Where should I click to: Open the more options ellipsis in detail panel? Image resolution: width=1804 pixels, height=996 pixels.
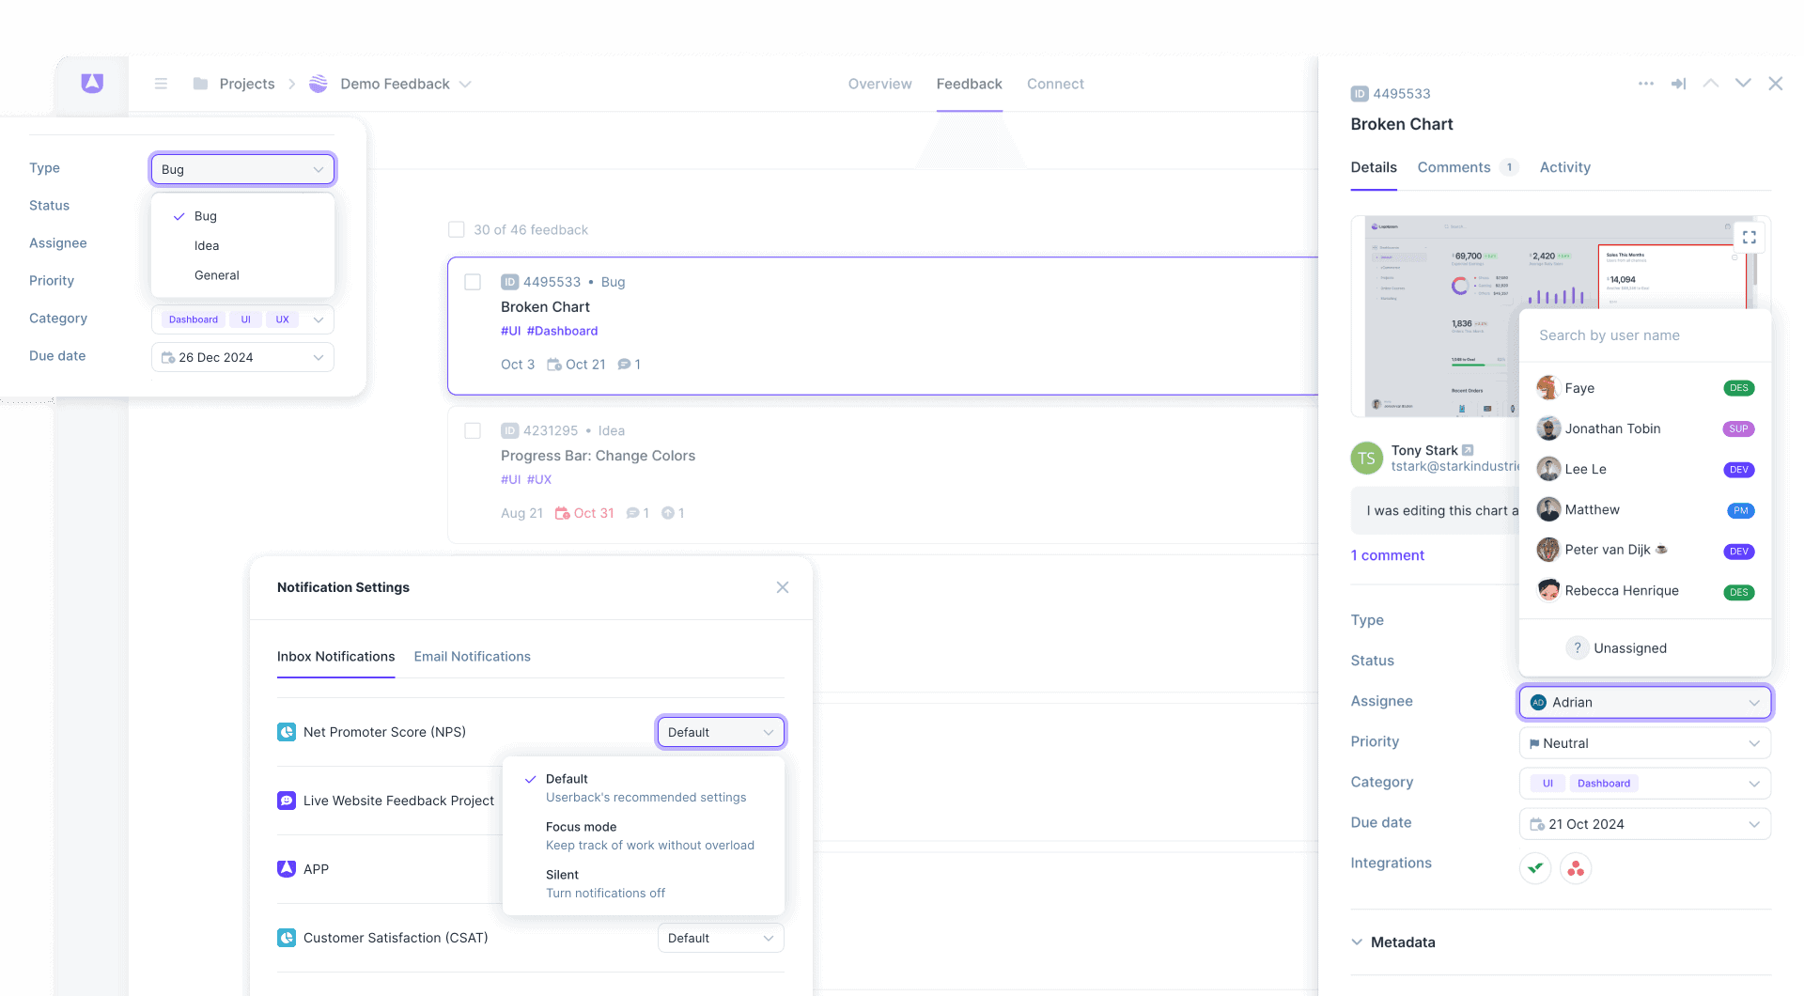click(1645, 84)
